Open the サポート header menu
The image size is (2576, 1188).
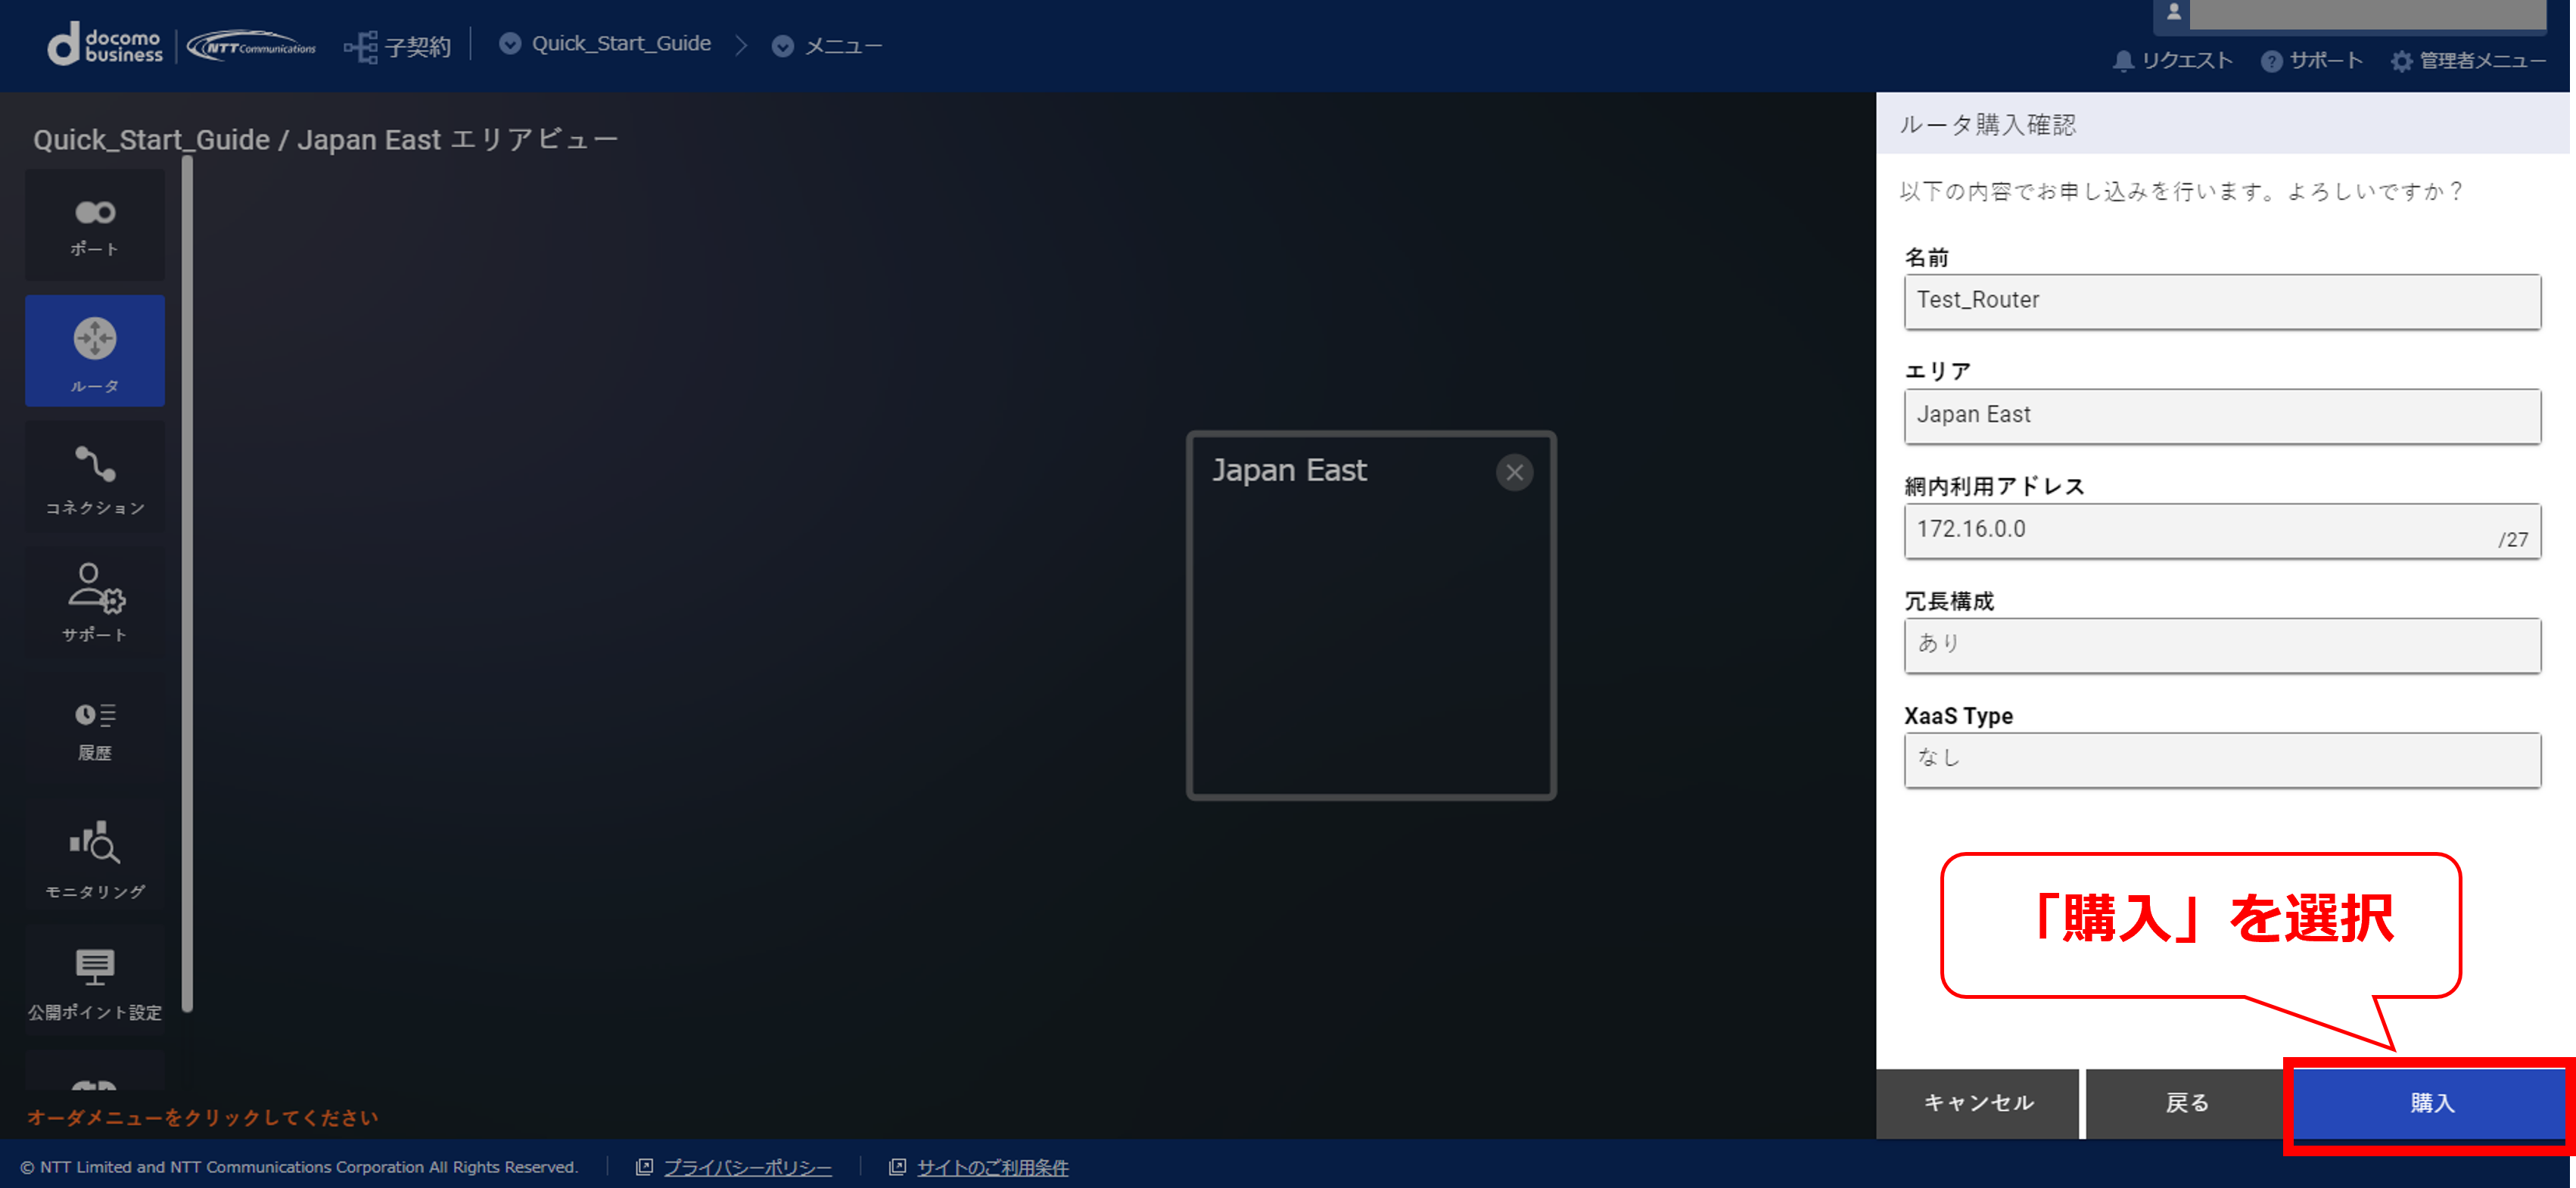[2326, 61]
